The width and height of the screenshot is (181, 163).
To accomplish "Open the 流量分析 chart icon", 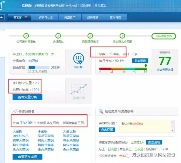I will click(78, 90).
